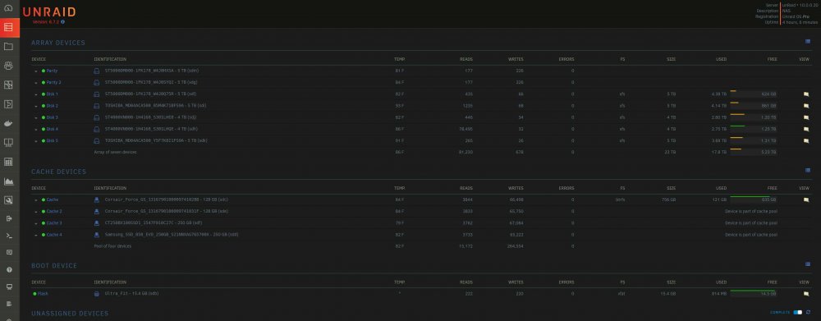The image size is (821, 321).
Task: Click the Cache Devices section header icon
Action: [x=808, y=170]
